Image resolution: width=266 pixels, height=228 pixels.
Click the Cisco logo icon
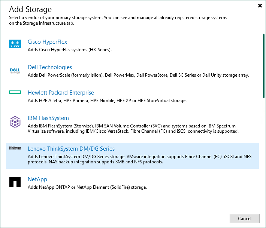[15, 44]
